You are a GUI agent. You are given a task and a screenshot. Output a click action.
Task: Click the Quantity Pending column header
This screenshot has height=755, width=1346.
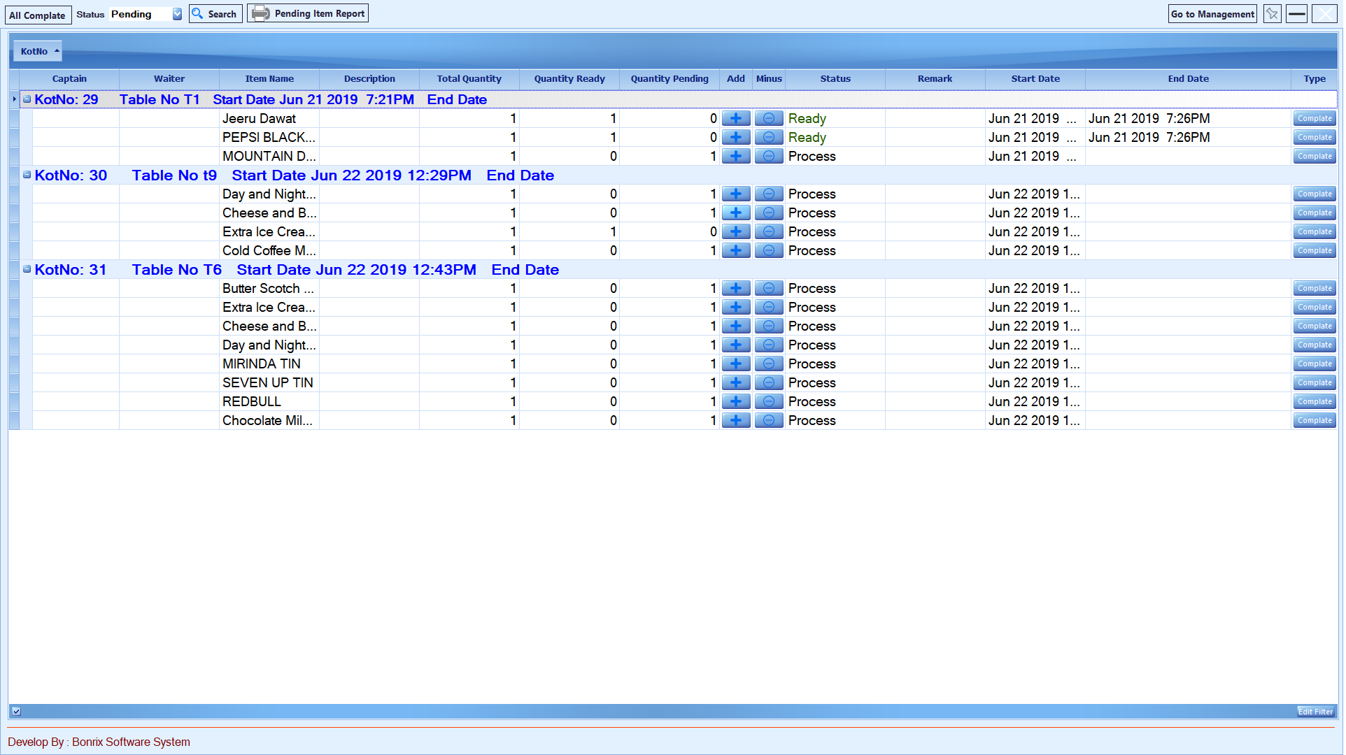coord(669,79)
